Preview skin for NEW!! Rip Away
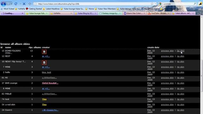Image resolution: width=203 pixels, height=114 pixels. (167, 62)
